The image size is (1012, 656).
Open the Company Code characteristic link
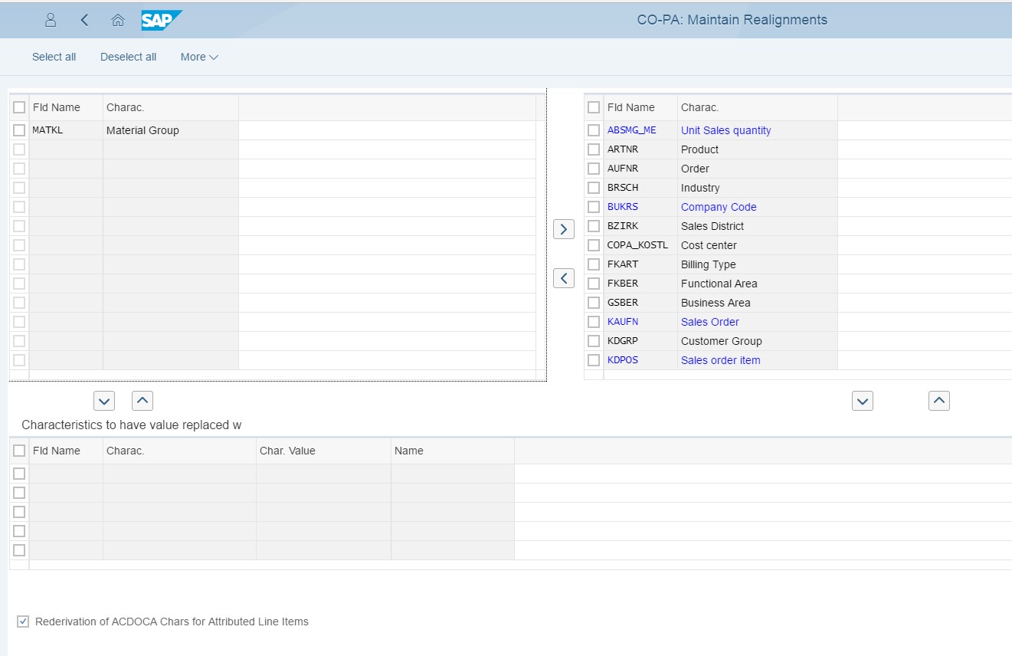point(718,207)
